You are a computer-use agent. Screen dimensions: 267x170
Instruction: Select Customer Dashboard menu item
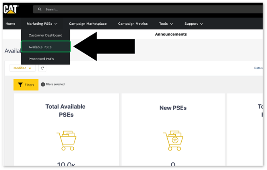(x=45, y=35)
